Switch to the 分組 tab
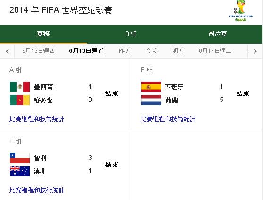The image size is (263, 200). 130,34
